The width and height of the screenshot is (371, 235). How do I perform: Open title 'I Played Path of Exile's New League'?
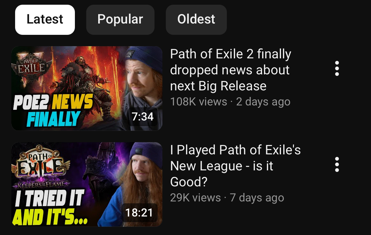(235, 166)
